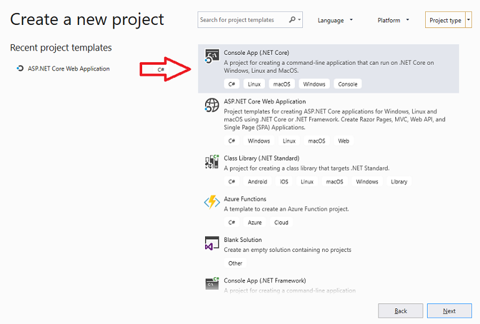Click the Other tag under Blank Solution

[235, 263]
